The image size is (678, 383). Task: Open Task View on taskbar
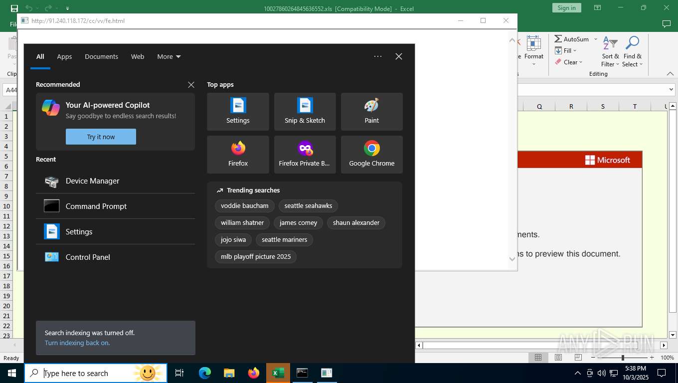179,373
